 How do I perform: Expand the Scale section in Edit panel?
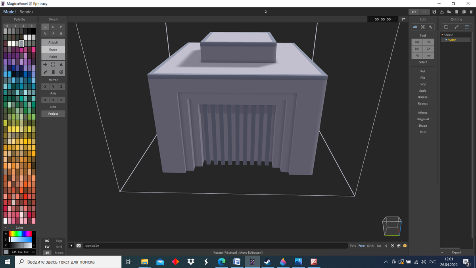click(423, 91)
